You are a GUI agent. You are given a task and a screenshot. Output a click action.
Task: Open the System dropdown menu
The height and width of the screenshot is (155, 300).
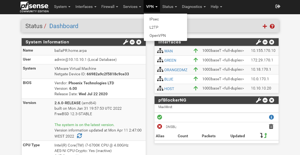click(x=62, y=7)
